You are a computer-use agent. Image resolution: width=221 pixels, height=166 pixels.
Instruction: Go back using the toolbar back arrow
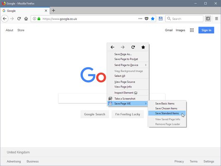tap(5, 19)
